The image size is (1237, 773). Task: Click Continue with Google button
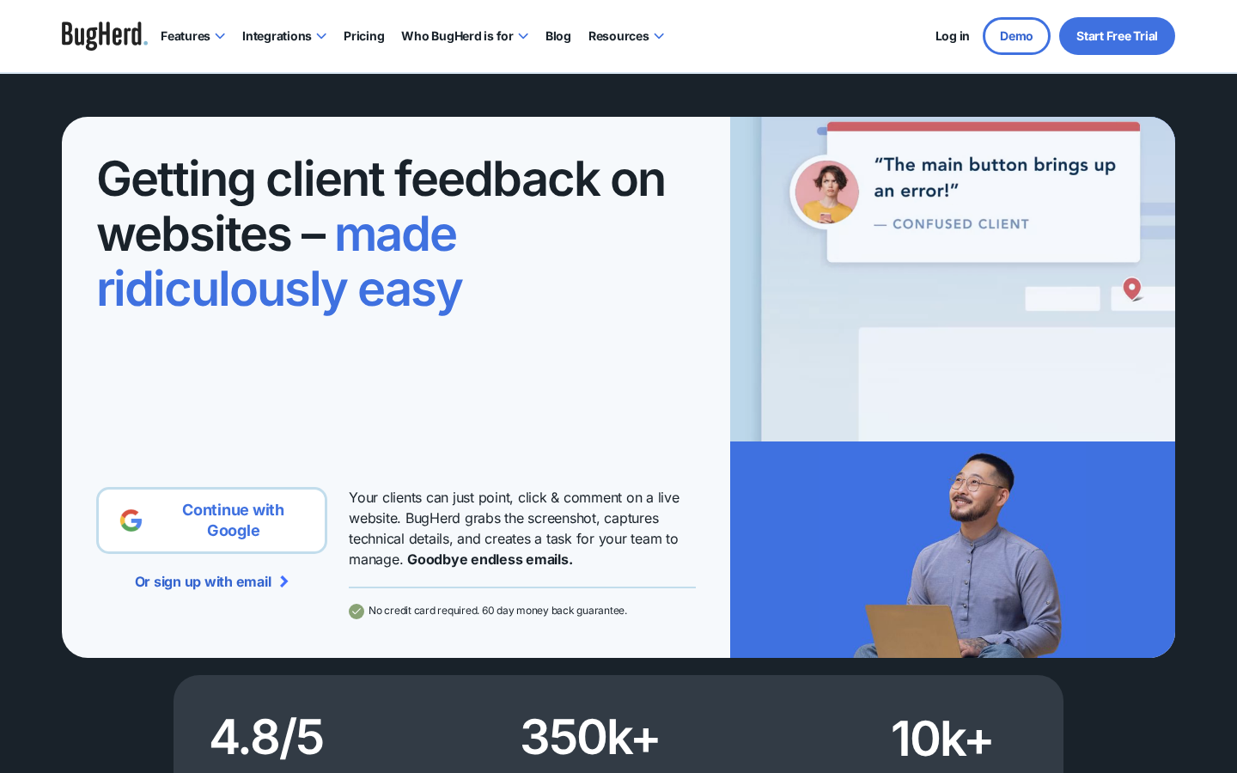[x=211, y=520]
